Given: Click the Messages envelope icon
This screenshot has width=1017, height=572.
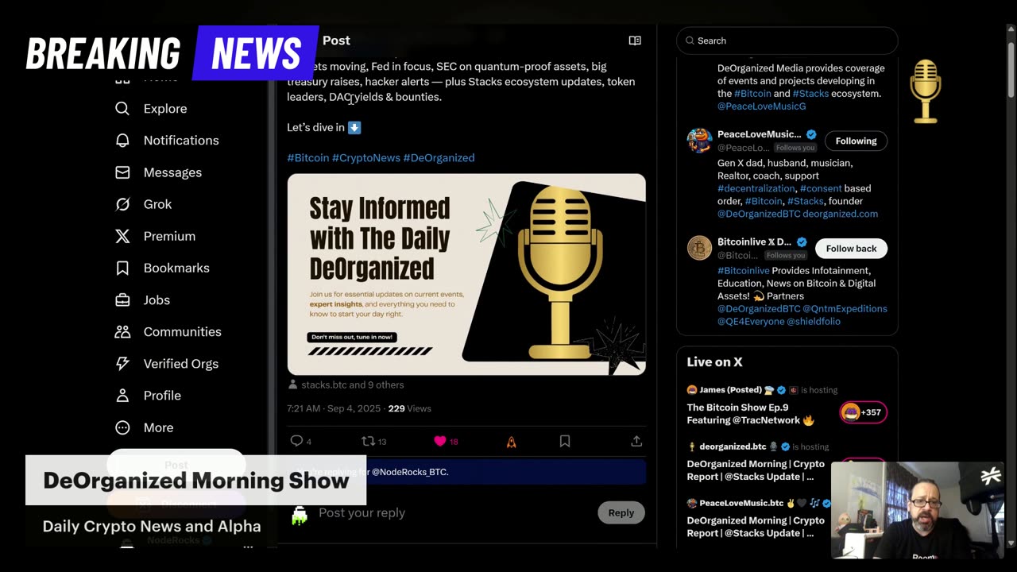Looking at the screenshot, I should click(122, 172).
